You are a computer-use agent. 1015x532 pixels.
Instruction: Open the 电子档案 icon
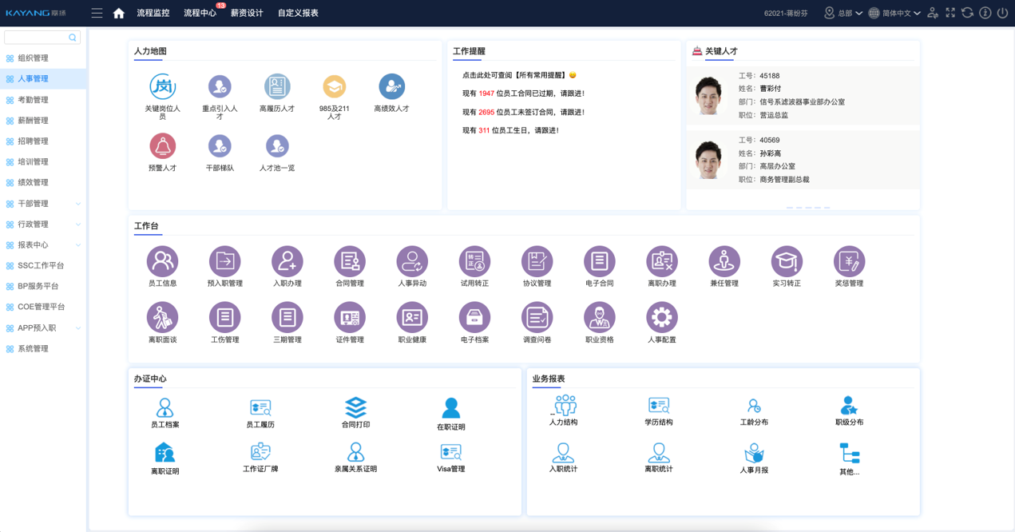click(474, 318)
